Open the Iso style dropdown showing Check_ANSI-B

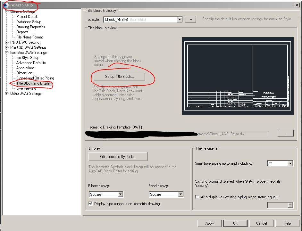point(180,19)
